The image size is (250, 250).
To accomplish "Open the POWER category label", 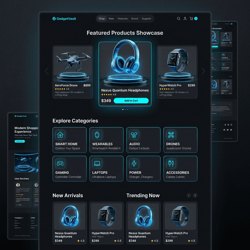I will pos(135,173).
